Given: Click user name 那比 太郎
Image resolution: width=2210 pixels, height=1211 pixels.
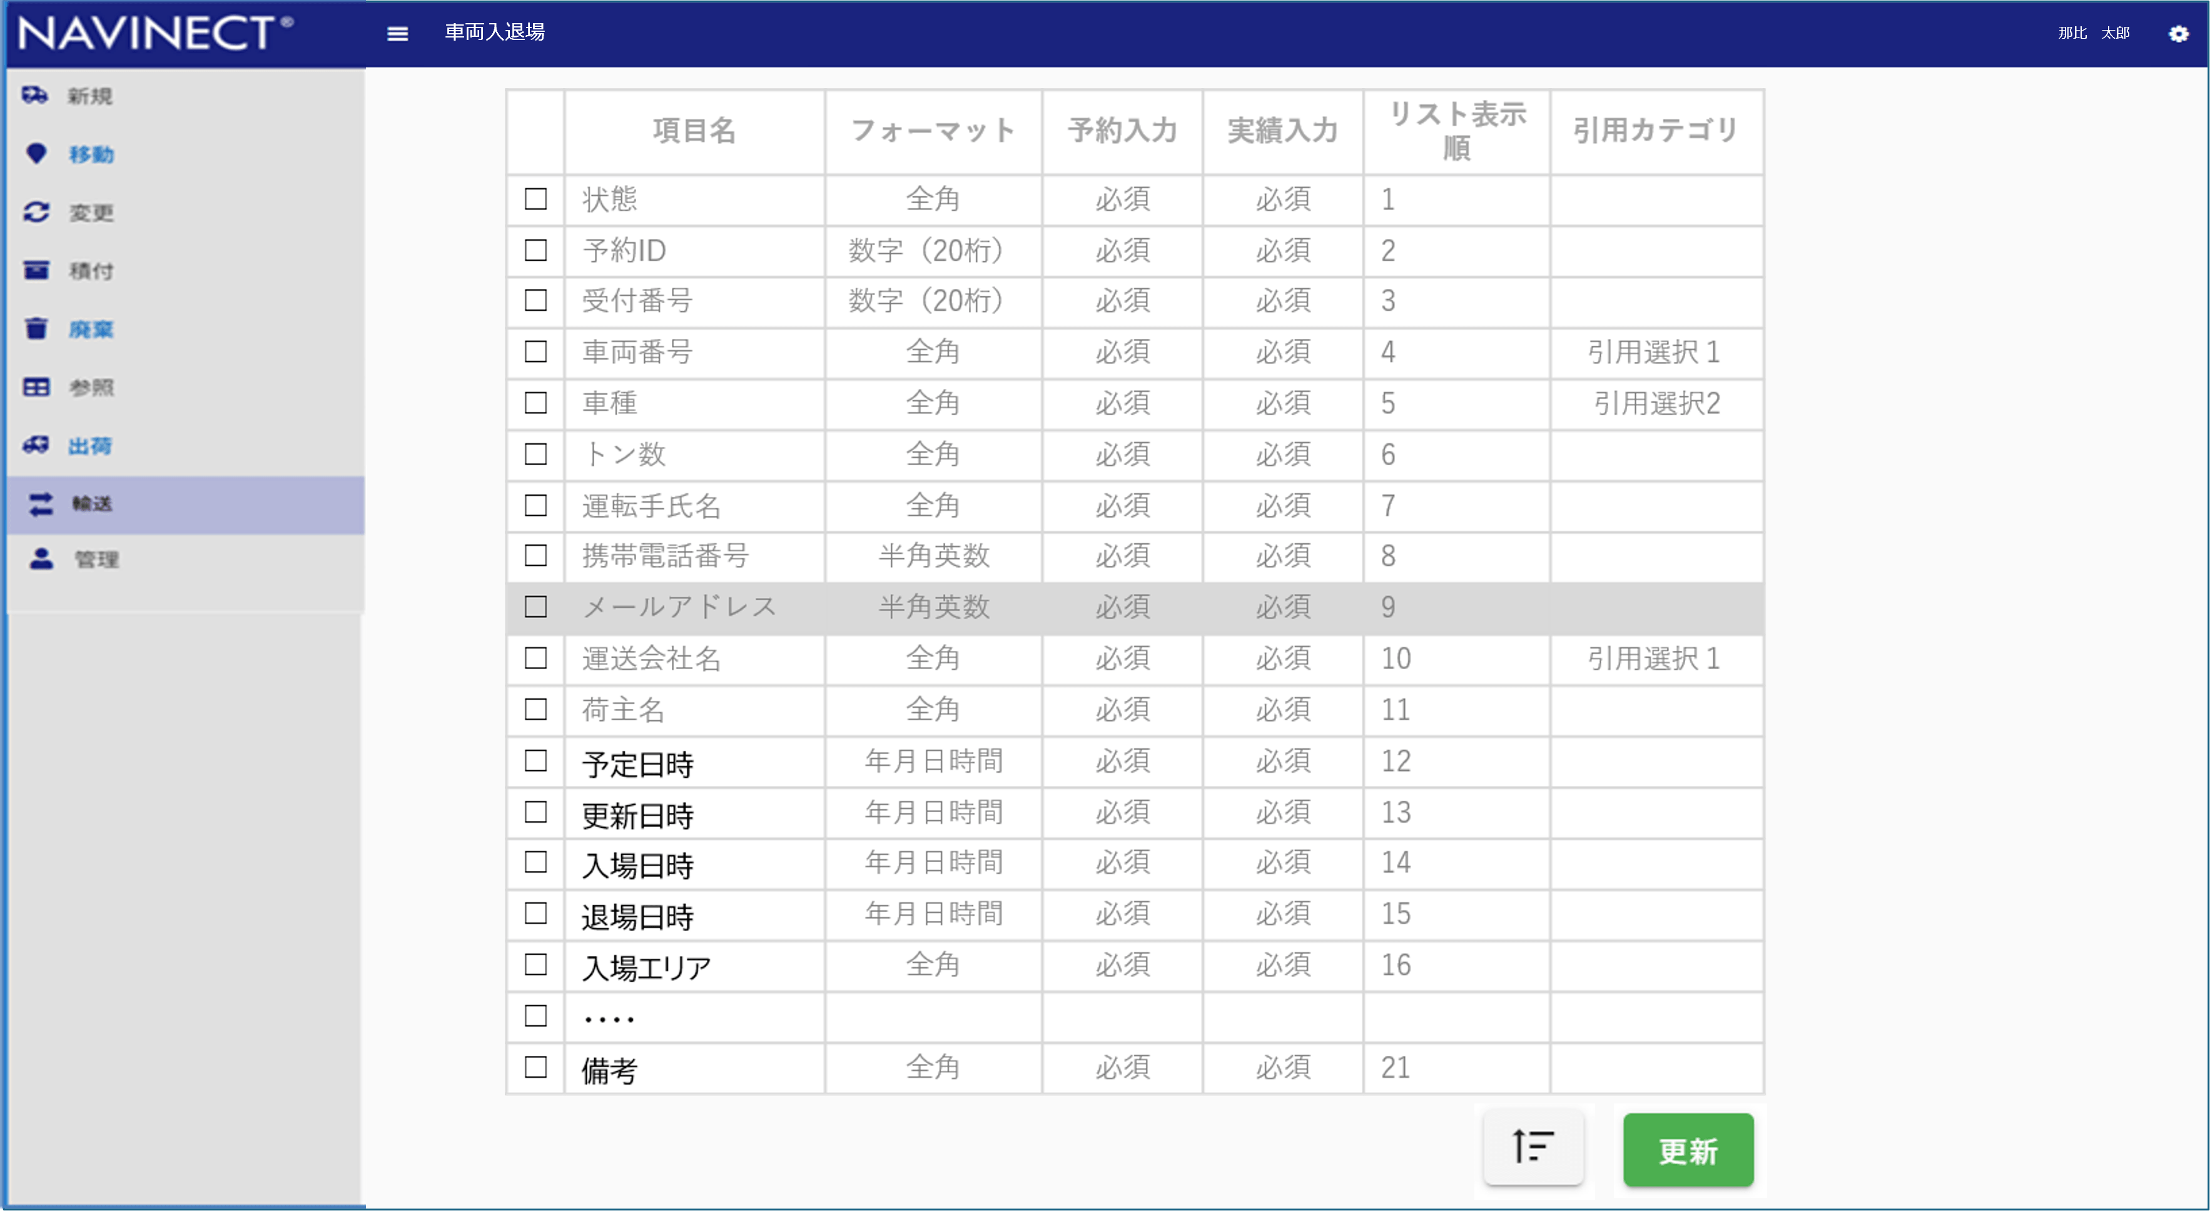Looking at the screenshot, I should (x=2093, y=34).
